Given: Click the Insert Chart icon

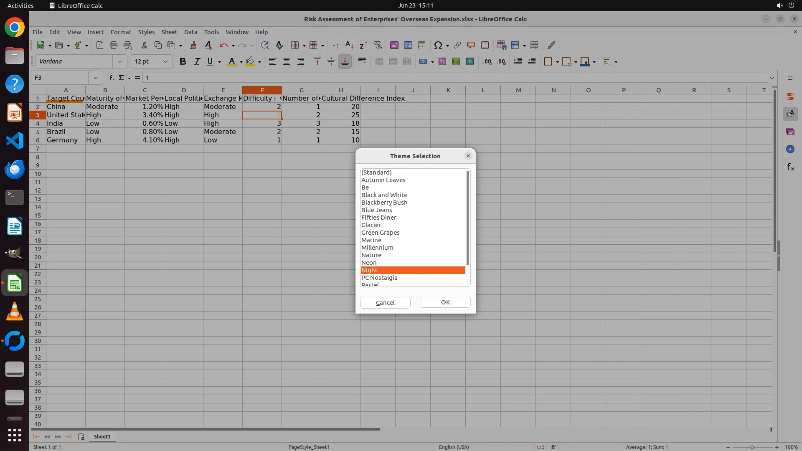Looking at the screenshot, I should coord(408,45).
